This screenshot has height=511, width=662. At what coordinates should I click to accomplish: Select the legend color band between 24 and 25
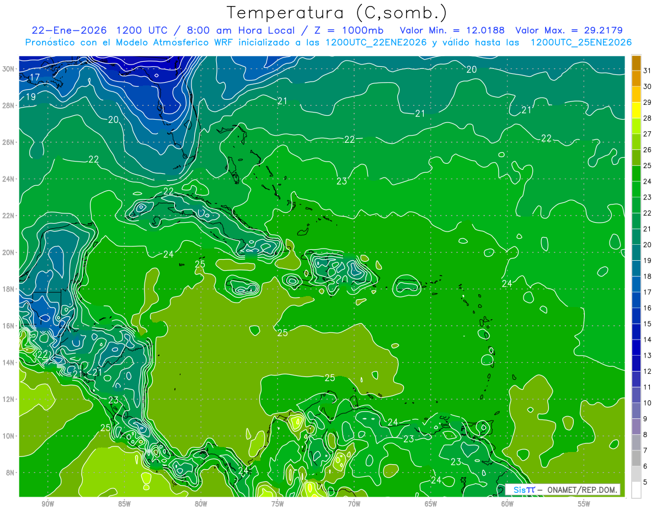point(636,174)
